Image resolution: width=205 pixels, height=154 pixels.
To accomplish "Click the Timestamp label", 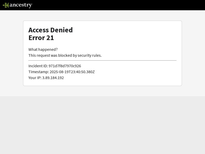I will (39, 72).
